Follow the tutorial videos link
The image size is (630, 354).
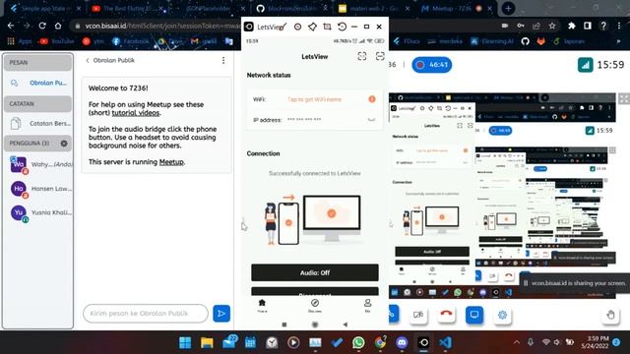coord(136,113)
